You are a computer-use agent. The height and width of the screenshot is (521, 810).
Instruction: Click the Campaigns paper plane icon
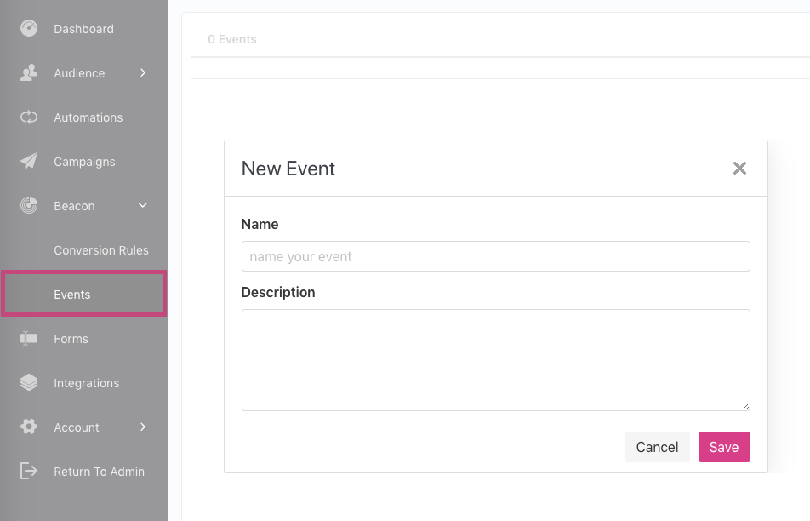coord(29,161)
